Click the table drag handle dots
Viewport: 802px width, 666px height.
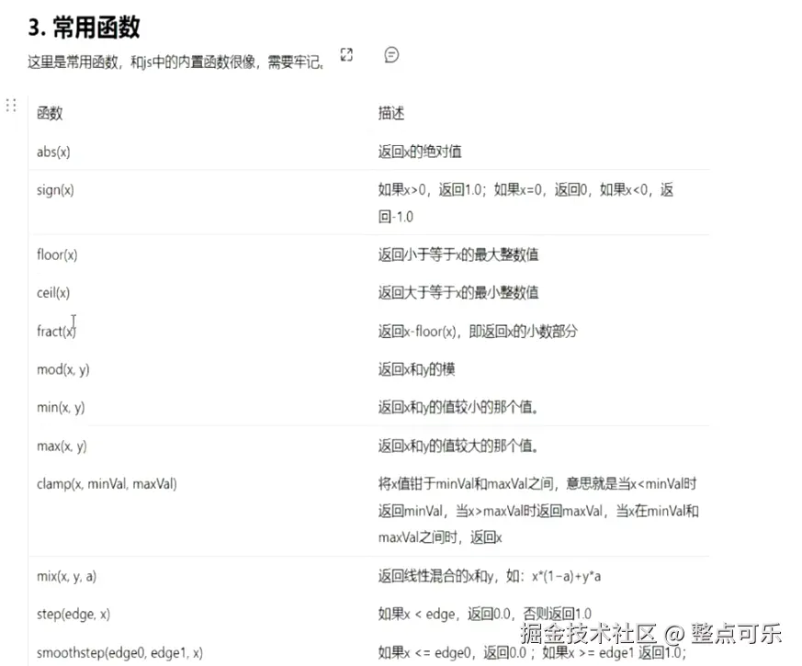pos(11,105)
